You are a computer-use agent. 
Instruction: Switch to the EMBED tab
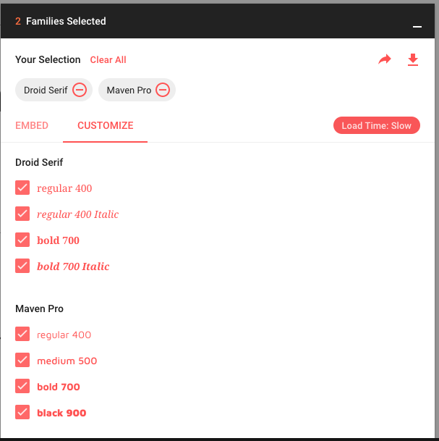click(x=32, y=125)
